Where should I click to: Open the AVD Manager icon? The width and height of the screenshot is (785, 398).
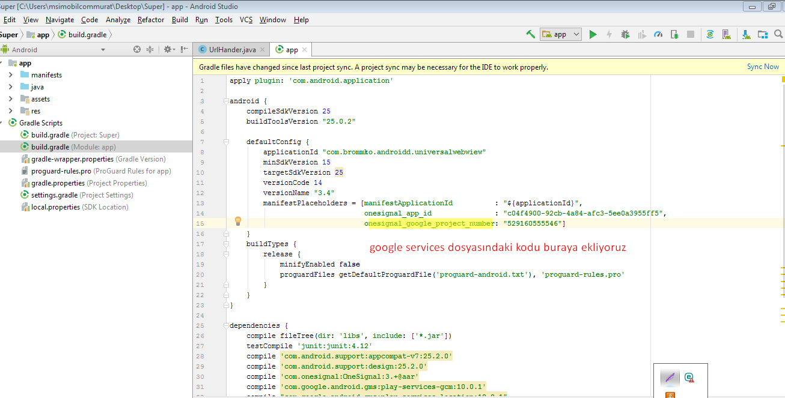(728, 35)
